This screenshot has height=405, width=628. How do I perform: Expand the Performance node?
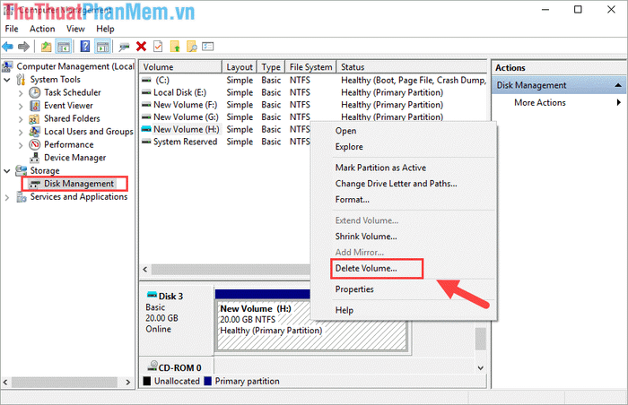[x=21, y=145]
